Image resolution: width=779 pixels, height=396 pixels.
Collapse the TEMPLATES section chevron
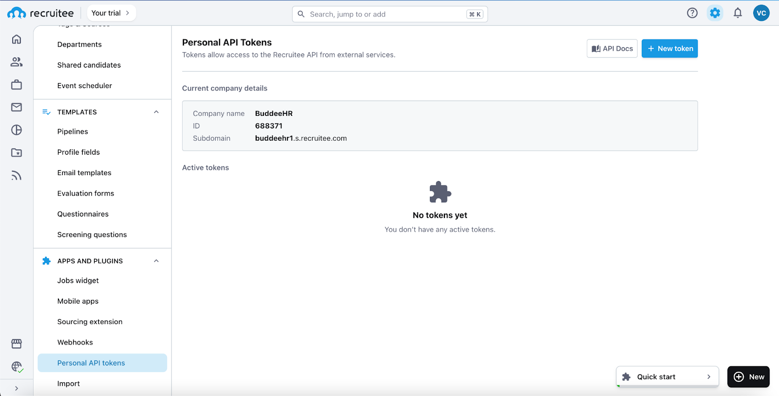156,112
